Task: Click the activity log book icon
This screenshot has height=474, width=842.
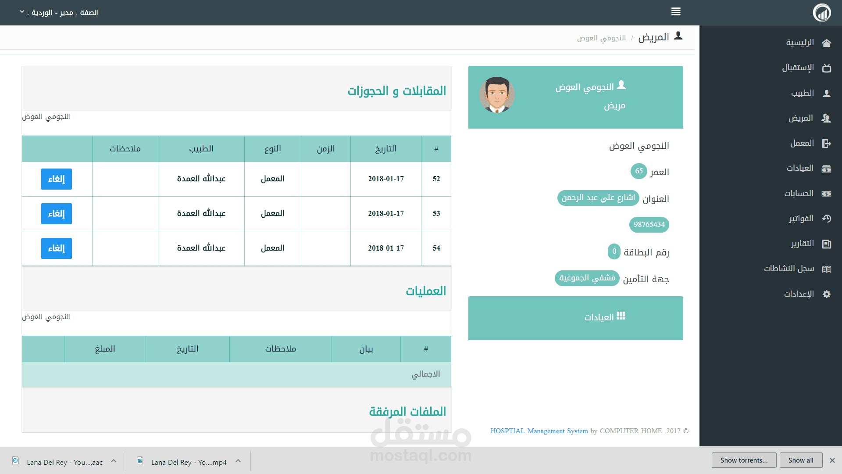Action: [x=827, y=269]
